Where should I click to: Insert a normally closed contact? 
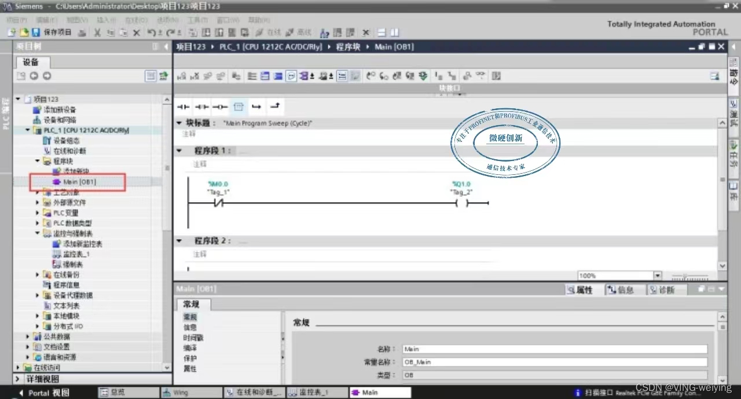pyautogui.click(x=201, y=107)
